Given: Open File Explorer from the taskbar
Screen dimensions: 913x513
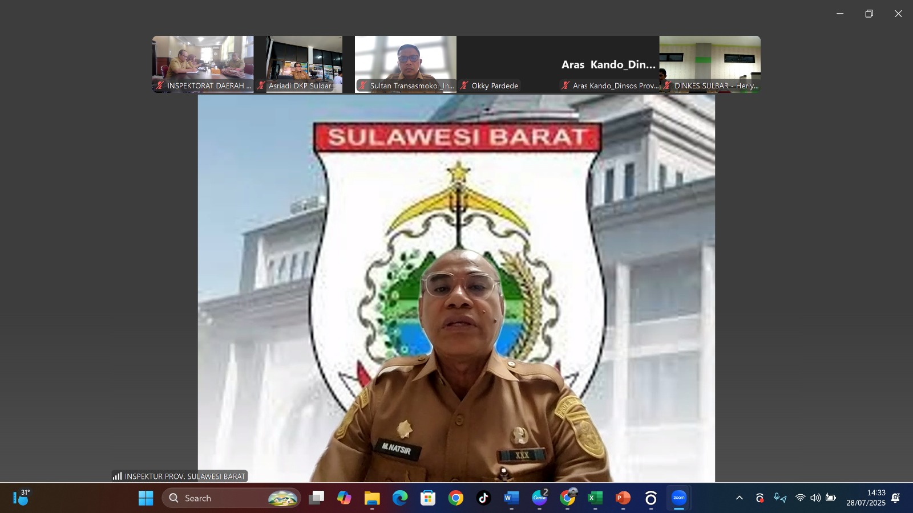Looking at the screenshot, I should tap(372, 498).
